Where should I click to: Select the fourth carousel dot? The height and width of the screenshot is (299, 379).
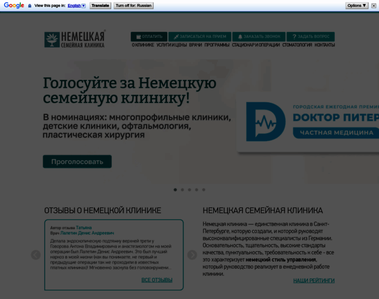[197, 190]
